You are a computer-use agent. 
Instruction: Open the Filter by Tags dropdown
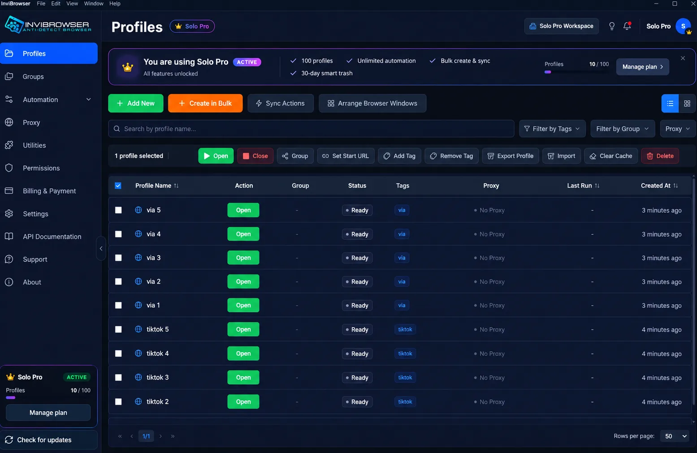552,129
